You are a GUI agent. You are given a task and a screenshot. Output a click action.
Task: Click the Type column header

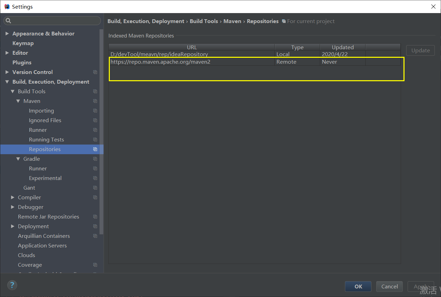click(x=297, y=47)
